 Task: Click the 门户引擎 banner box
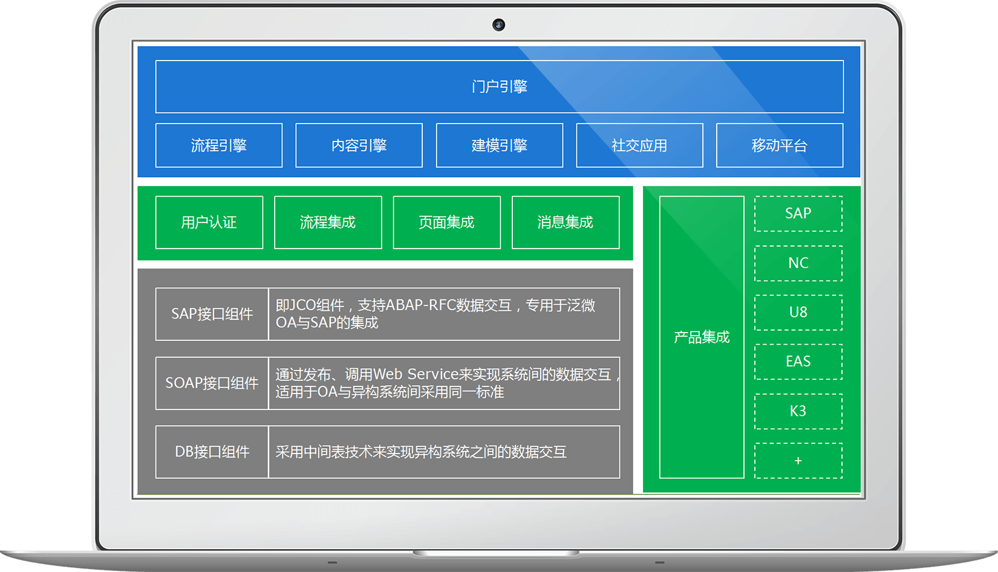tap(499, 86)
